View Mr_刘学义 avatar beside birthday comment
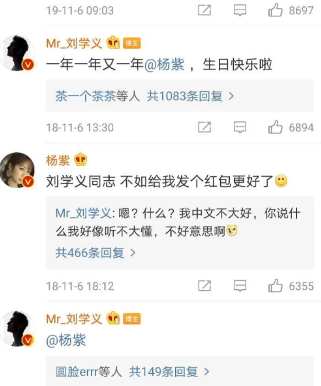This screenshot has width=321, height=386. pyautogui.click(x=17, y=53)
